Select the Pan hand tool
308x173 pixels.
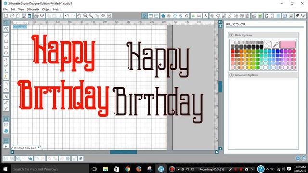coord(79,16)
